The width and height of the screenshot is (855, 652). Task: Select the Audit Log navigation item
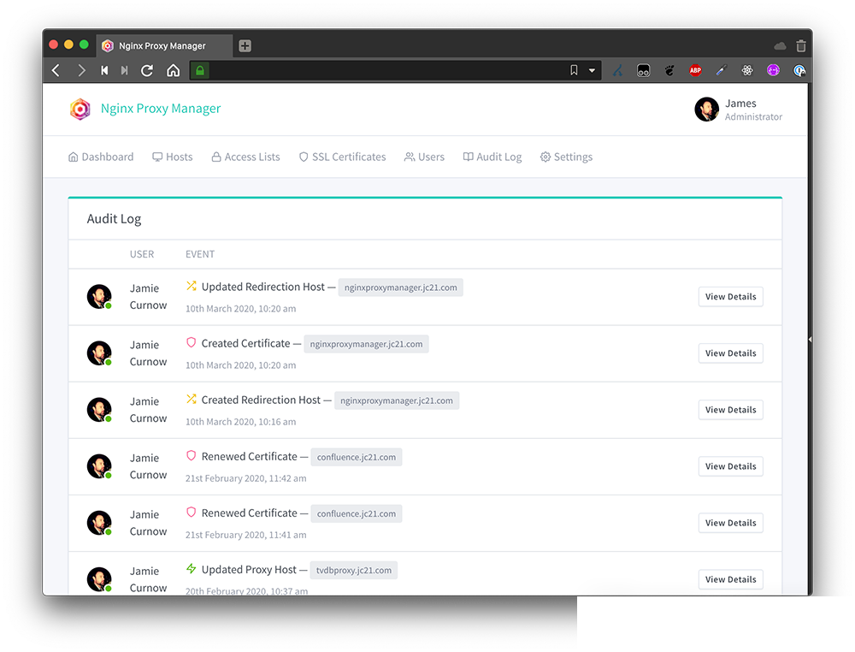point(492,157)
